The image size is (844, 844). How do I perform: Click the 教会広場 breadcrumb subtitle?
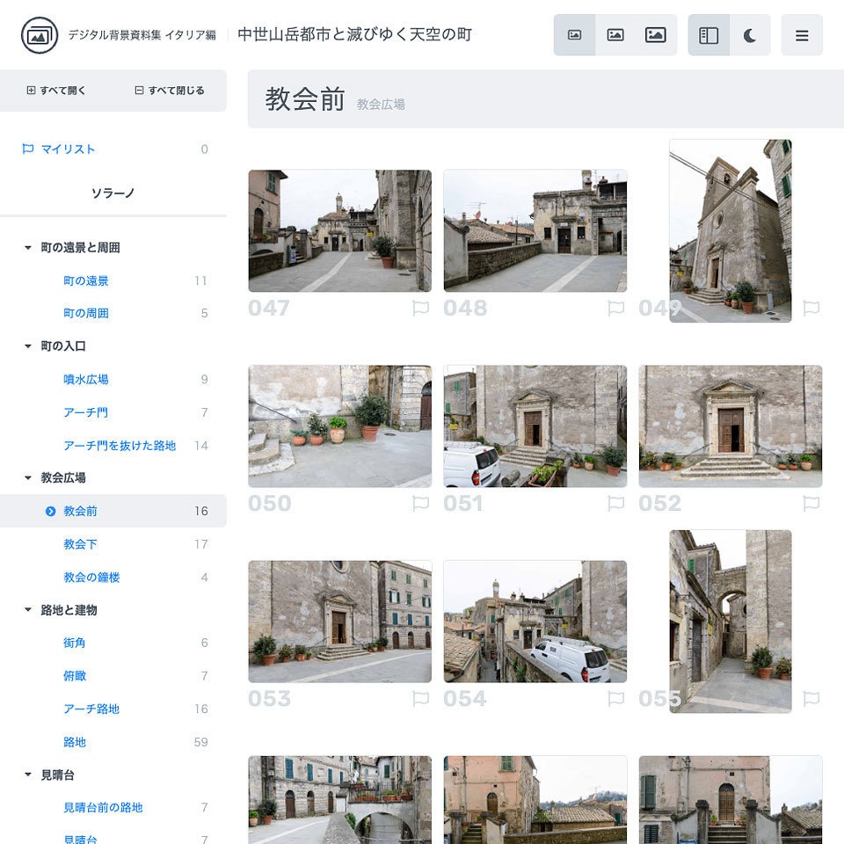pos(381,105)
